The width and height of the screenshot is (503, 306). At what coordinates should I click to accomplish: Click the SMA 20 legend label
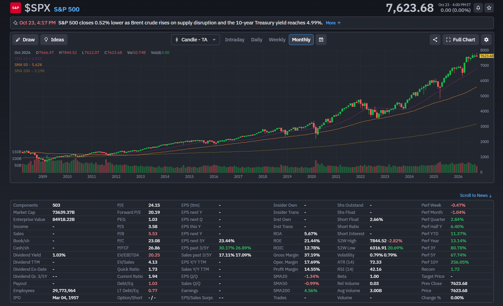(x=21, y=59)
